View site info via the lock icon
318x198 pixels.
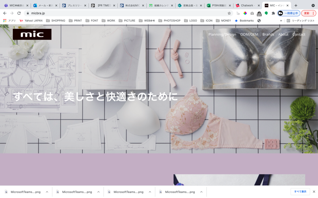point(28,13)
